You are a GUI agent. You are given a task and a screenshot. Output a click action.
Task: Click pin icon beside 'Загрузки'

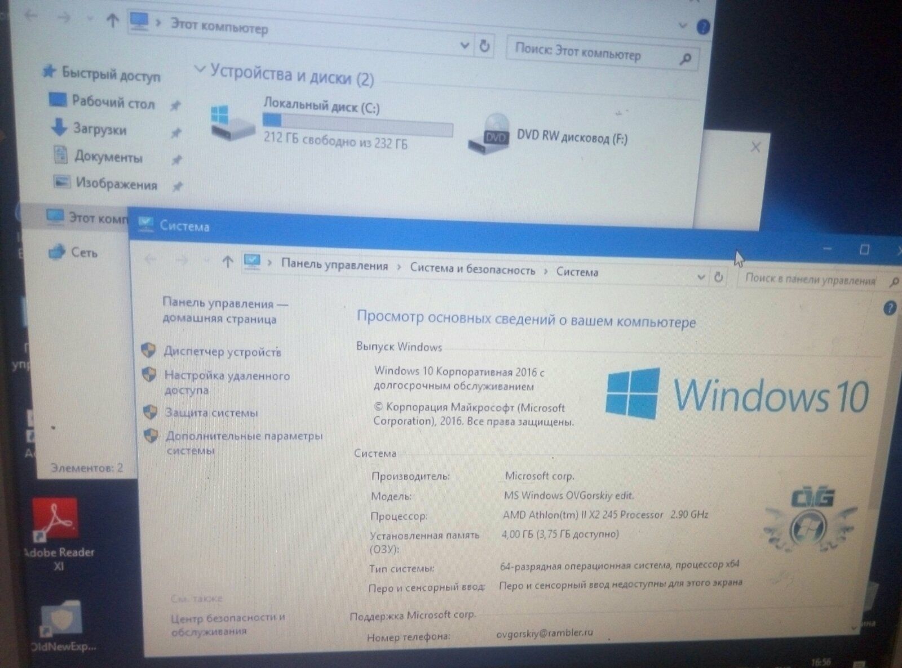tap(176, 133)
